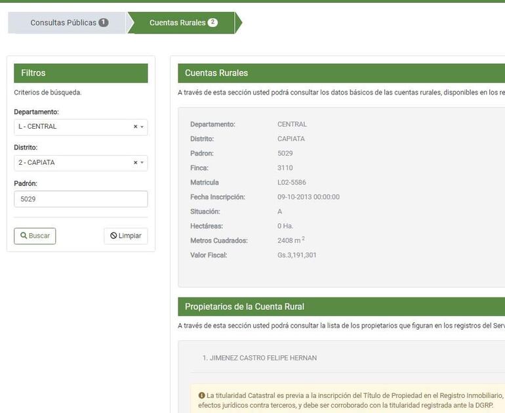Go to the Consultas Públicas step tab
Screen dimensions: 505x413
[64, 23]
